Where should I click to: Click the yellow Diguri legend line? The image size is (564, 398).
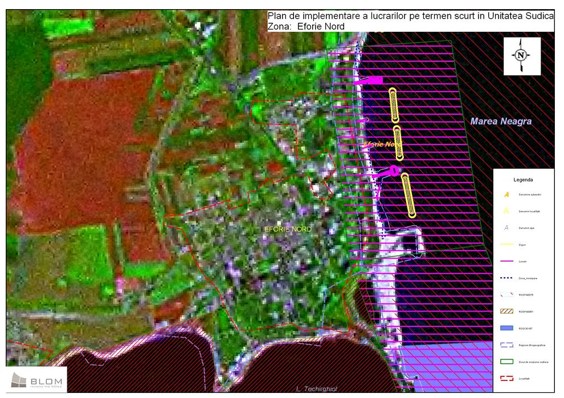coord(506,244)
